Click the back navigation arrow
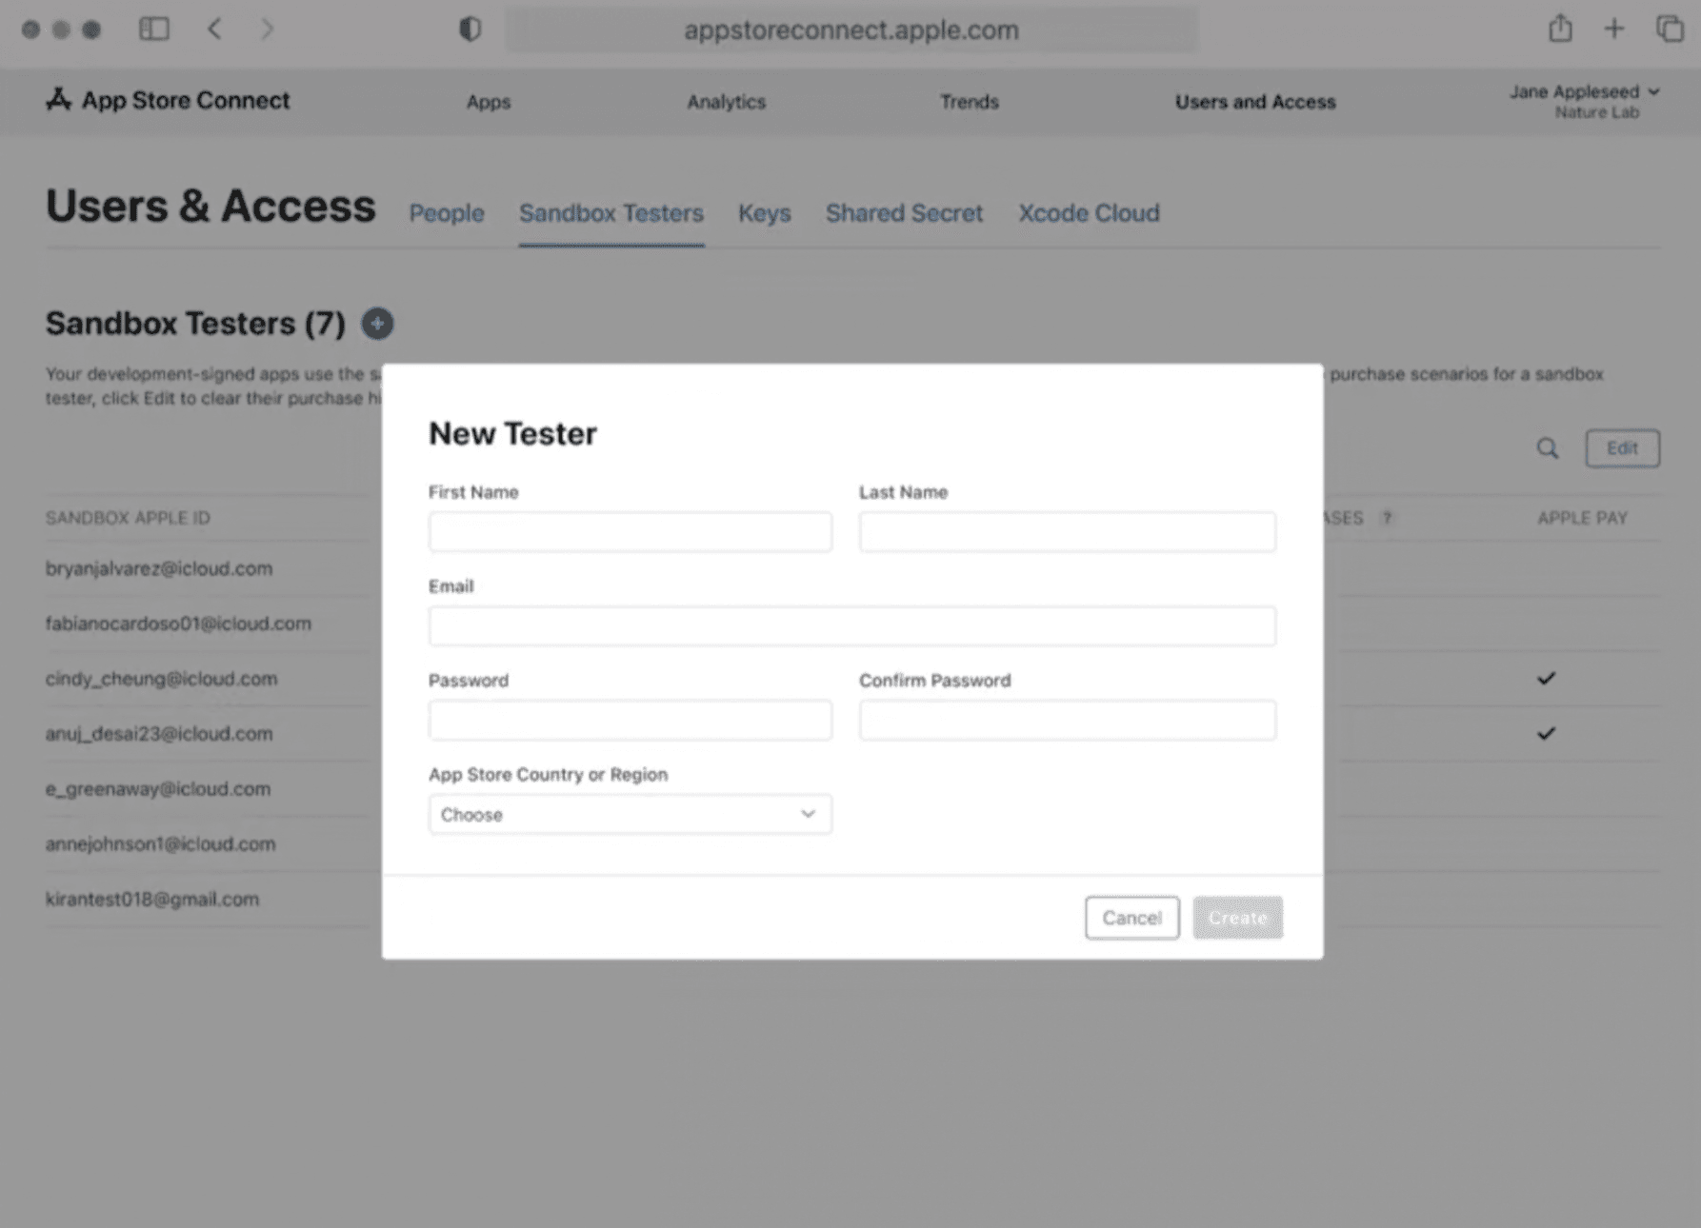The height and width of the screenshot is (1228, 1701). pos(214,30)
